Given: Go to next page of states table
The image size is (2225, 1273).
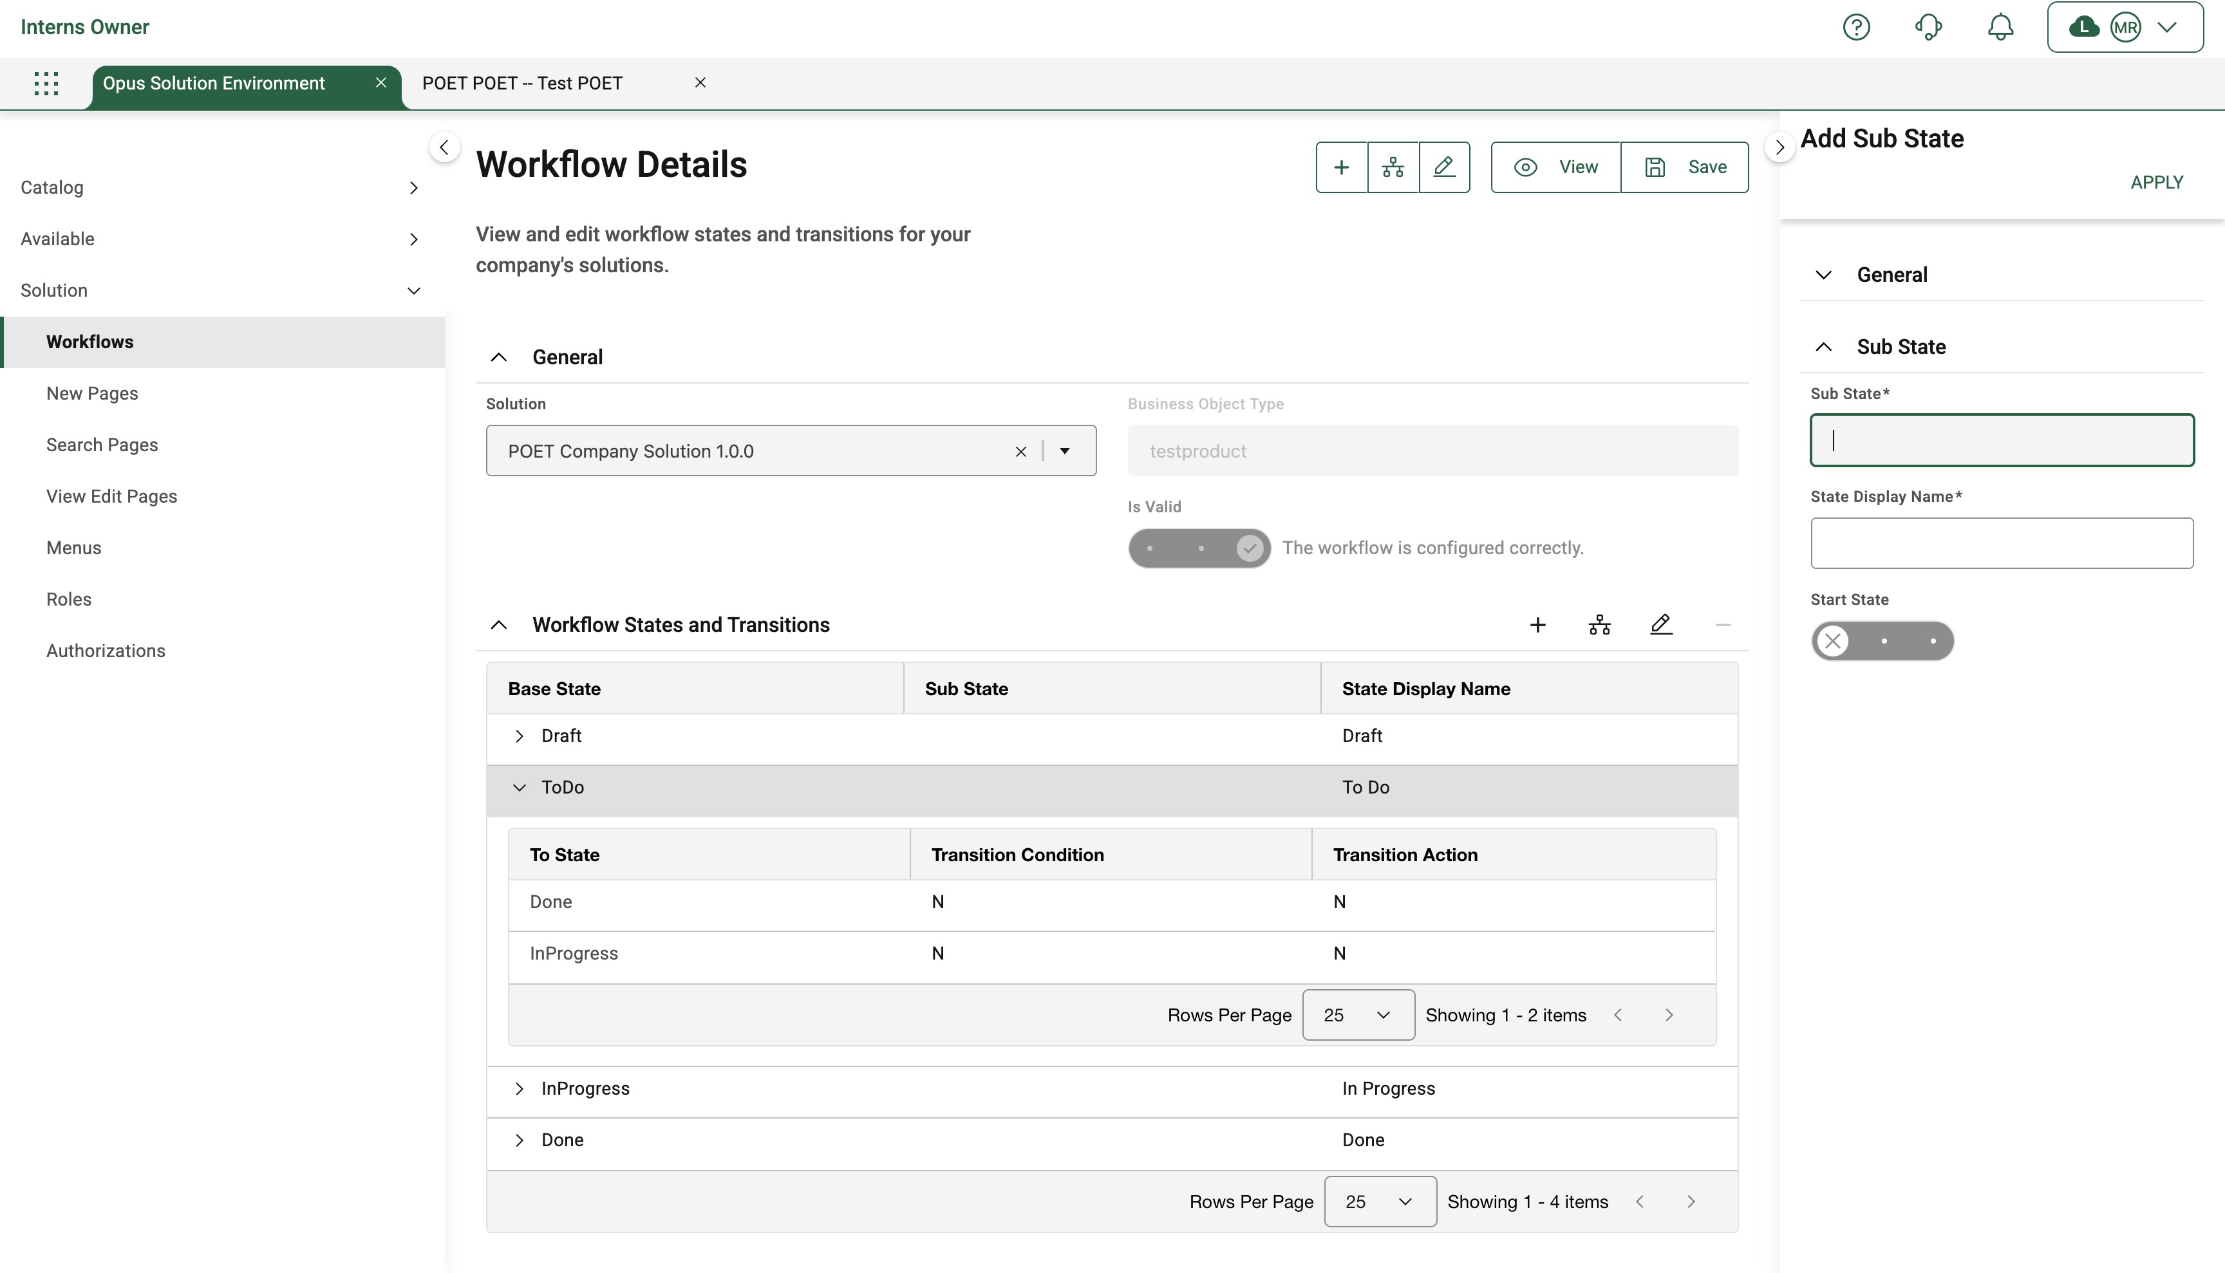Looking at the screenshot, I should [x=1691, y=1202].
